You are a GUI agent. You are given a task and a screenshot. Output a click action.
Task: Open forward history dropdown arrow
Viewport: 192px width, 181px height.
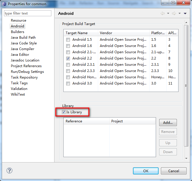tap(179, 13)
